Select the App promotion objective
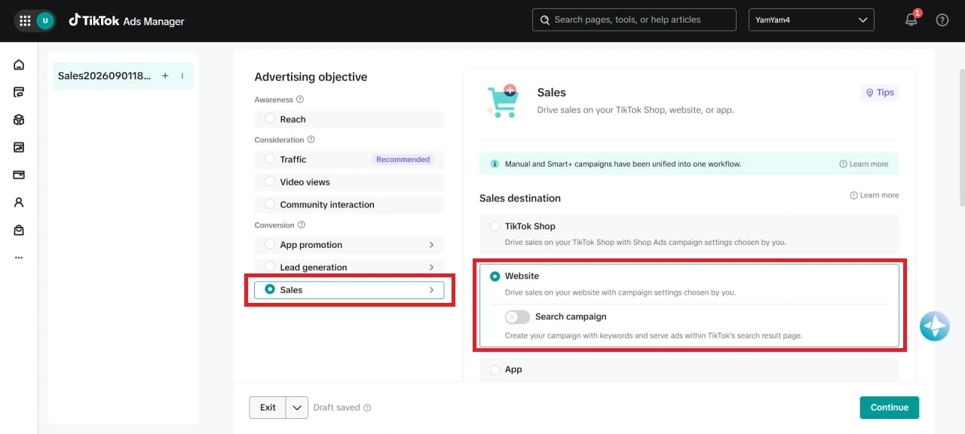The width and height of the screenshot is (965, 434). (349, 245)
